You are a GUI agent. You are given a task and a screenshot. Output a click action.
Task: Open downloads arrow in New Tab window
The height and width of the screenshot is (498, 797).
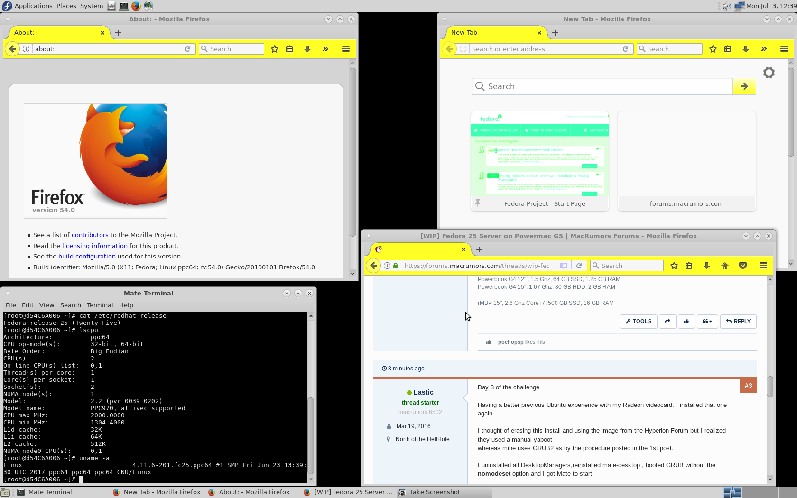click(x=746, y=49)
